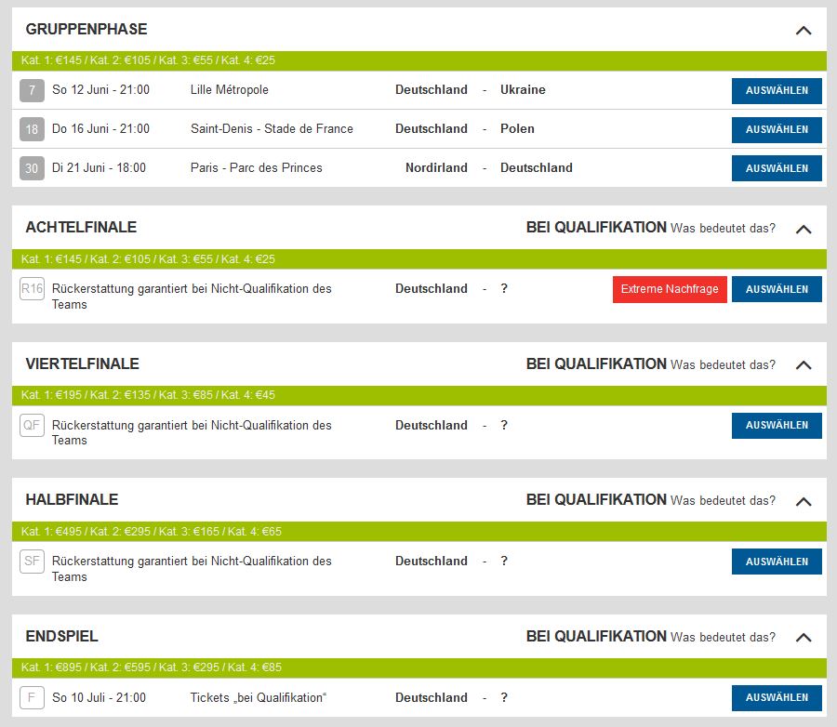837x727 pixels.
Task: Click Auswählen for the Endspiel final
Action: pyautogui.click(x=777, y=698)
